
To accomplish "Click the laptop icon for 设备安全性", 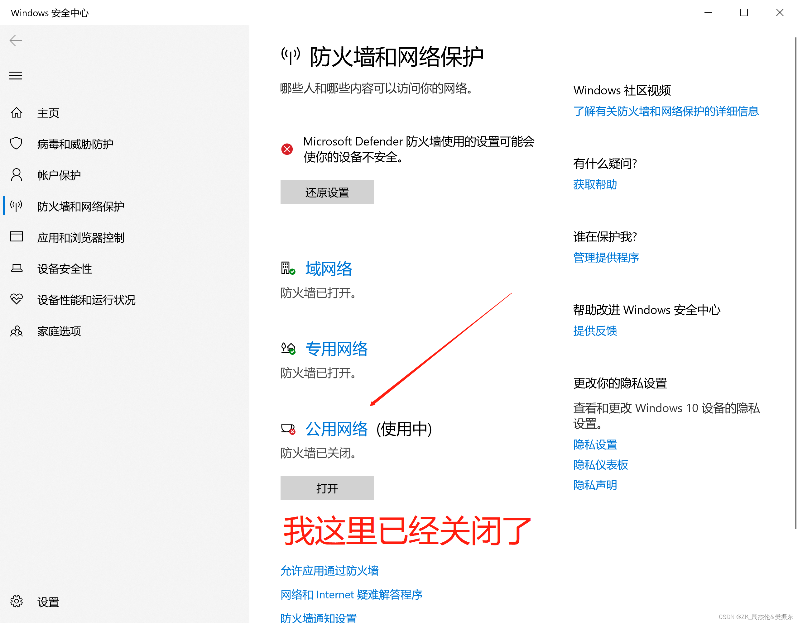I will (x=17, y=269).
